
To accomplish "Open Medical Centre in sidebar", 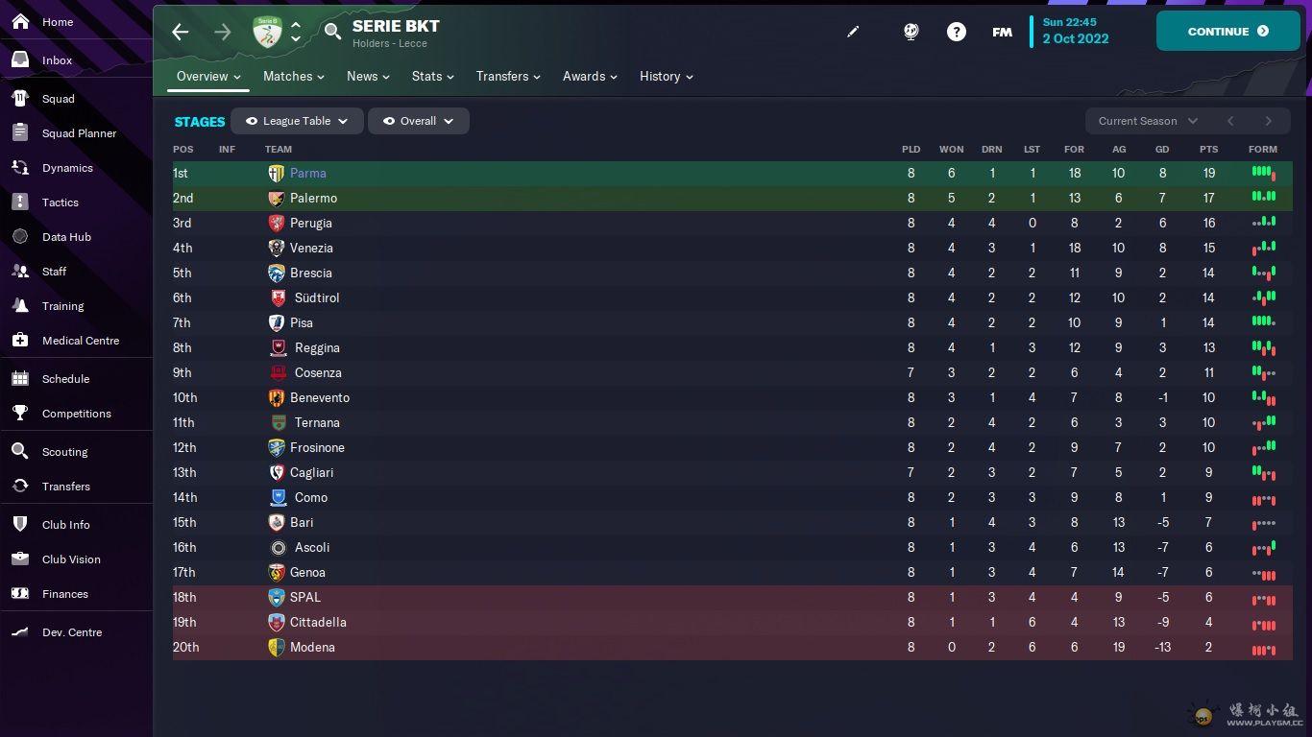I will point(81,341).
